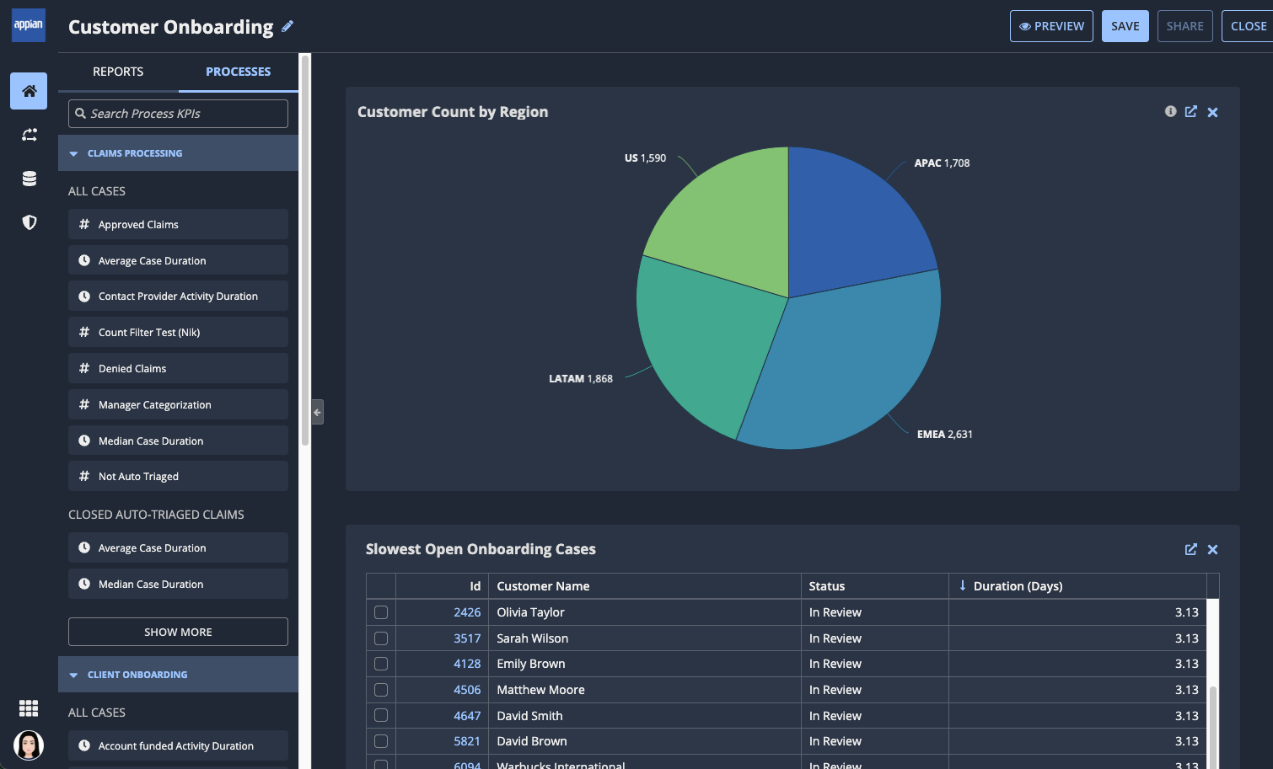Viewport: 1273px width, 769px height.
Task: Focus the Search Process KPIs field
Action: click(178, 114)
